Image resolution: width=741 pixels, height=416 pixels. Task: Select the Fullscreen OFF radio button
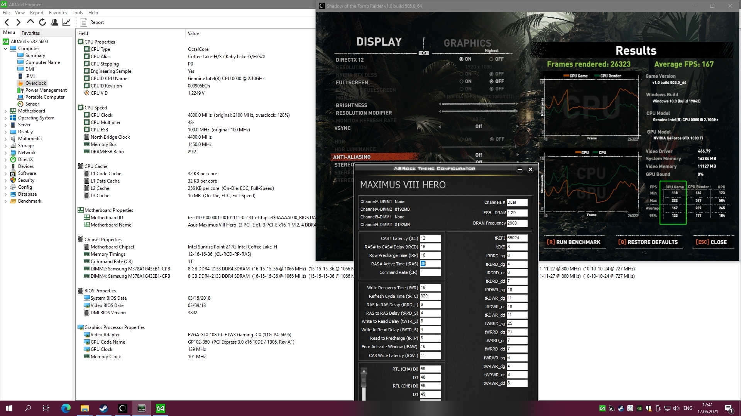click(x=491, y=82)
